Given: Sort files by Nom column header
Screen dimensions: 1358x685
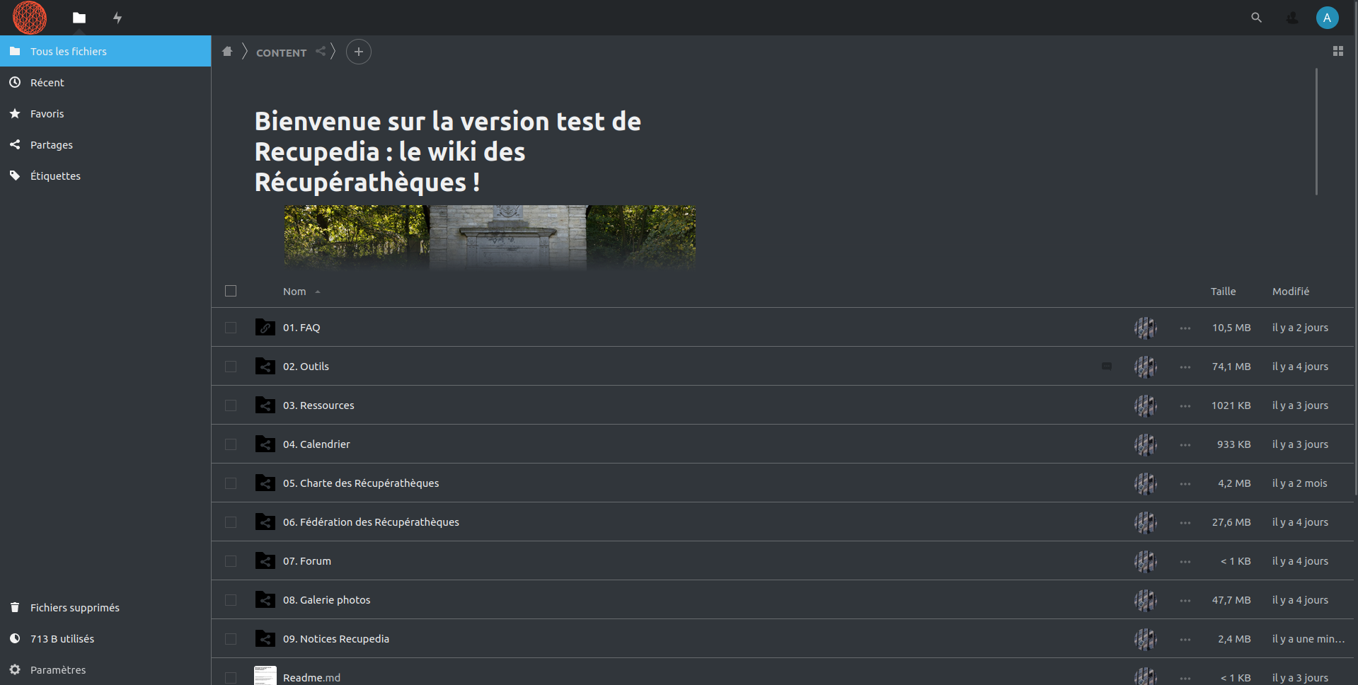Looking at the screenshot, I should pos(295,292).
